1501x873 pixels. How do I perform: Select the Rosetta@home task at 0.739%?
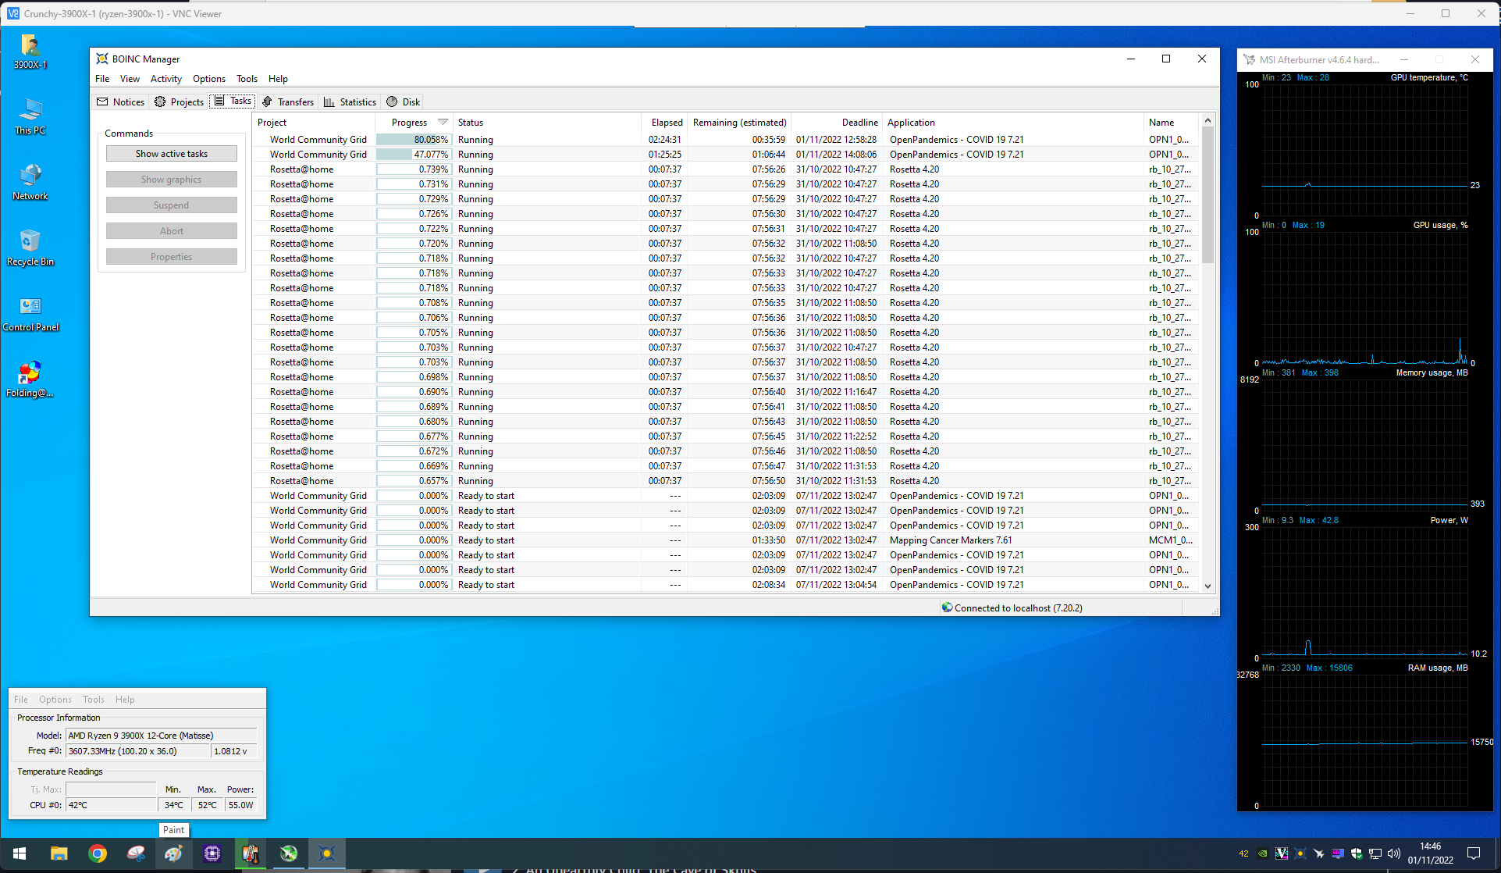click(x=725, y=169)
